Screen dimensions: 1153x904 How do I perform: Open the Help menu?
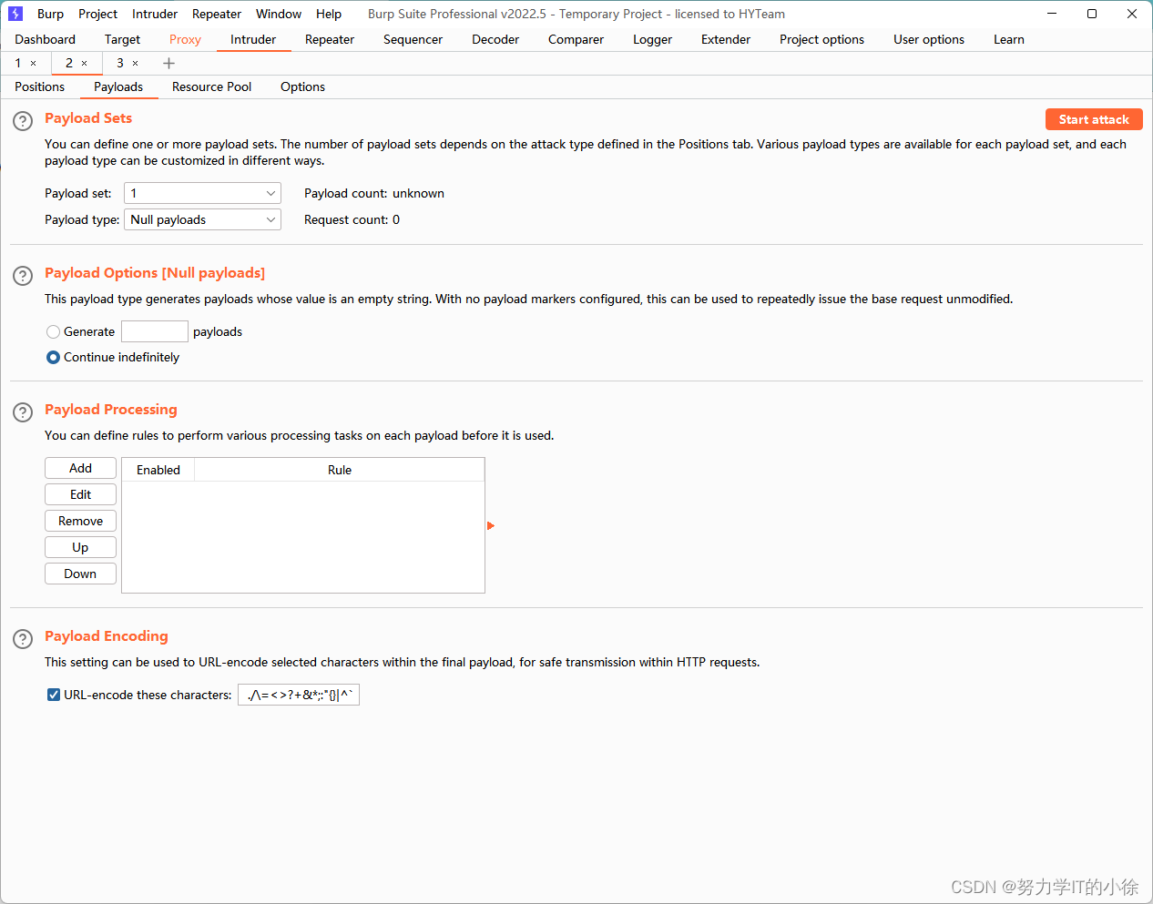(329, 14)
